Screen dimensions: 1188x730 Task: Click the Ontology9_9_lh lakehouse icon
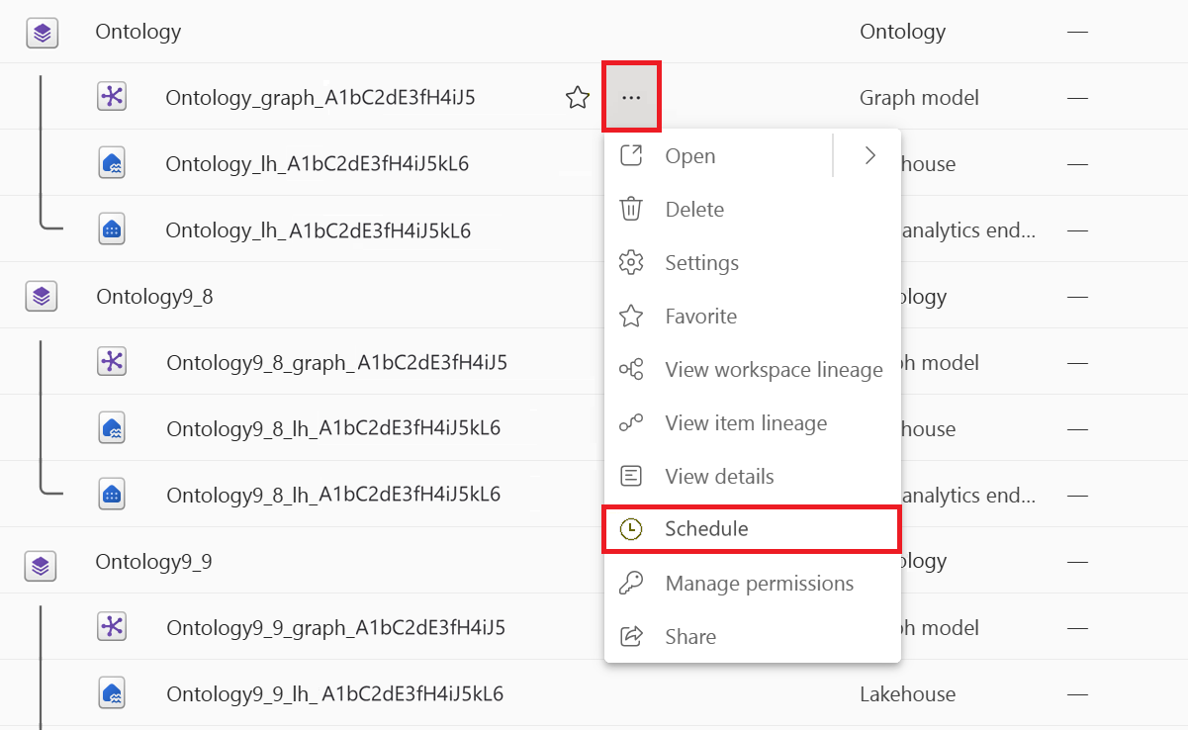[x=112, y=692]
